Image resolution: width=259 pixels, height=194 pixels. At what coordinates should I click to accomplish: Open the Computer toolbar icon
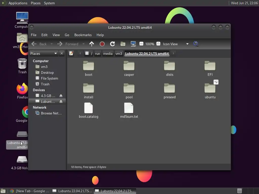(x=133, y=44)
